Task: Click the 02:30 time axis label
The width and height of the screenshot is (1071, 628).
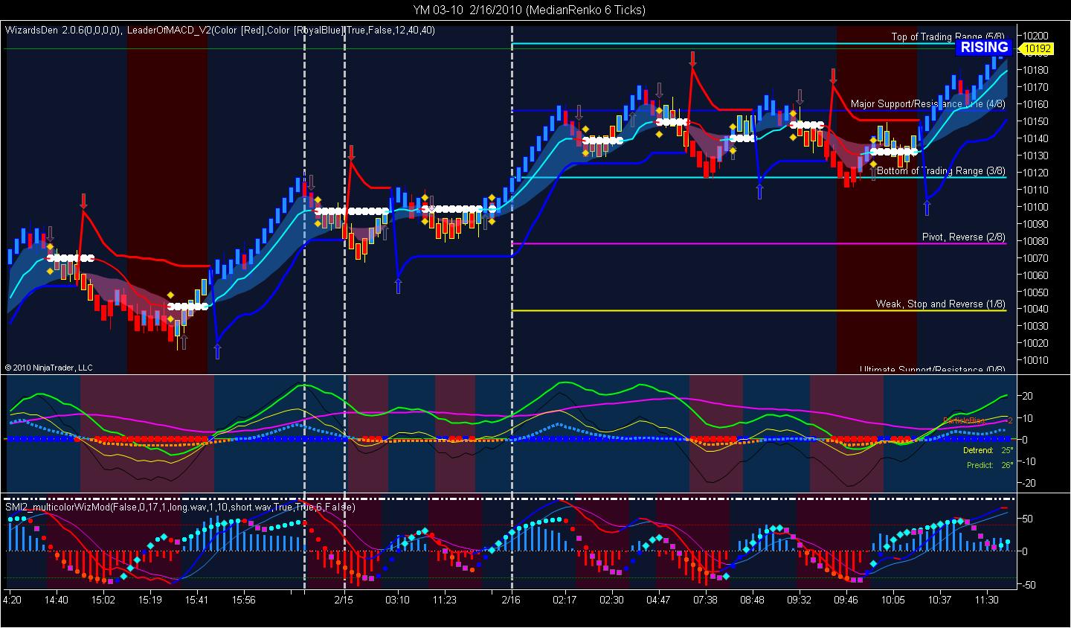Action: pyautogui.click(x=611, y=600)
